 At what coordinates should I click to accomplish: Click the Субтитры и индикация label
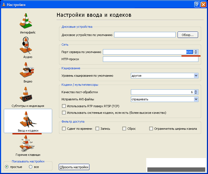click(28, 106)
